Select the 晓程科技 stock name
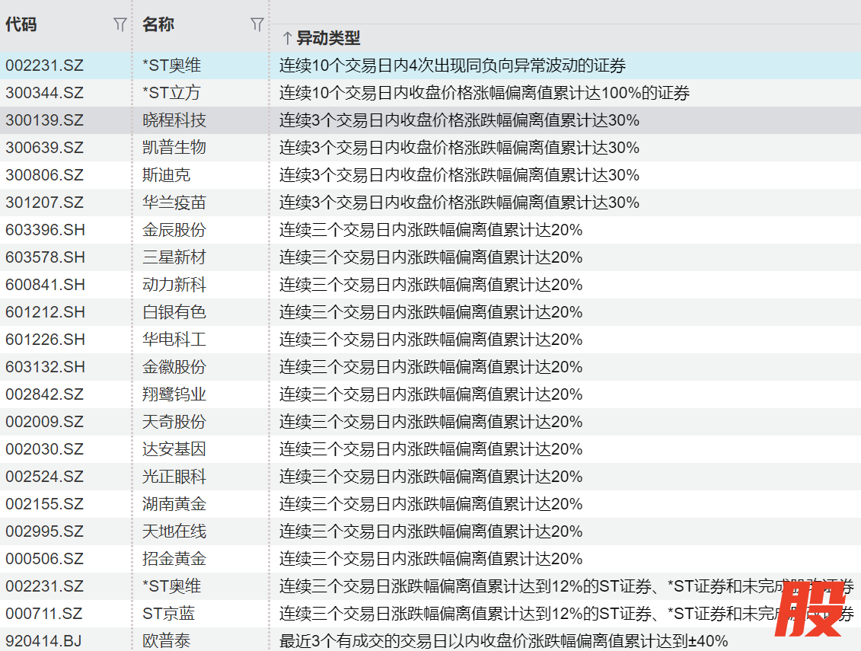The width and height of the screenshot is (861, 651). pos(174,120)
